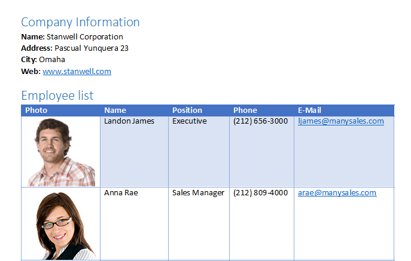Click the Sales Manager position cell

pyautogui.click(x=198, y=193)
